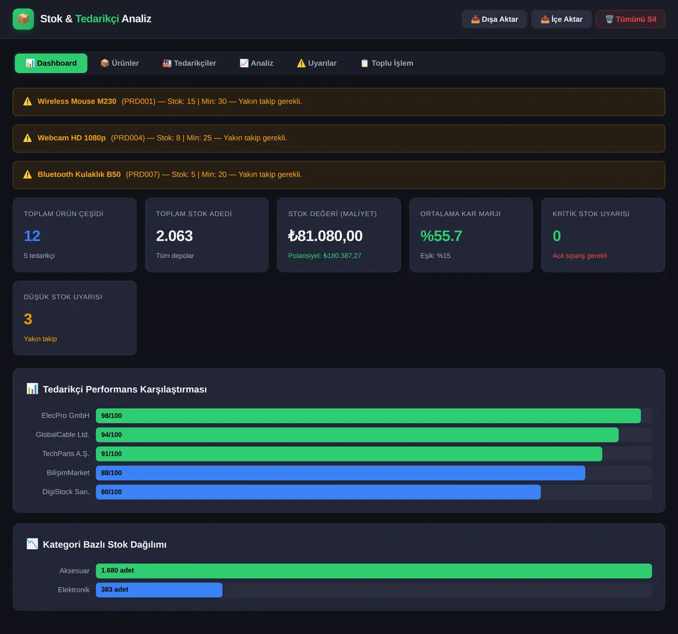Click the TechParts A.Ş. 91/100 performance bar
Screen dimensions: 678x634
coord(349,454)
